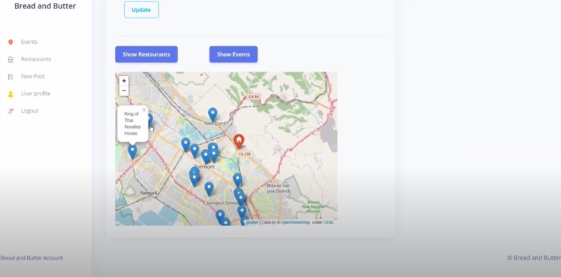Close the King of Thai Noodles popup

point(144,110)
